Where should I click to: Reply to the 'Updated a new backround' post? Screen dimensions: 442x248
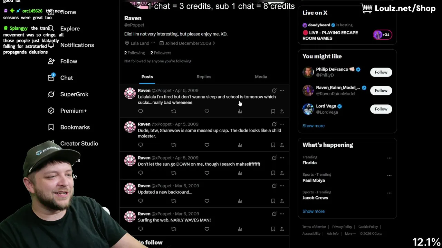pyautogui.click(x=141, y=201)
